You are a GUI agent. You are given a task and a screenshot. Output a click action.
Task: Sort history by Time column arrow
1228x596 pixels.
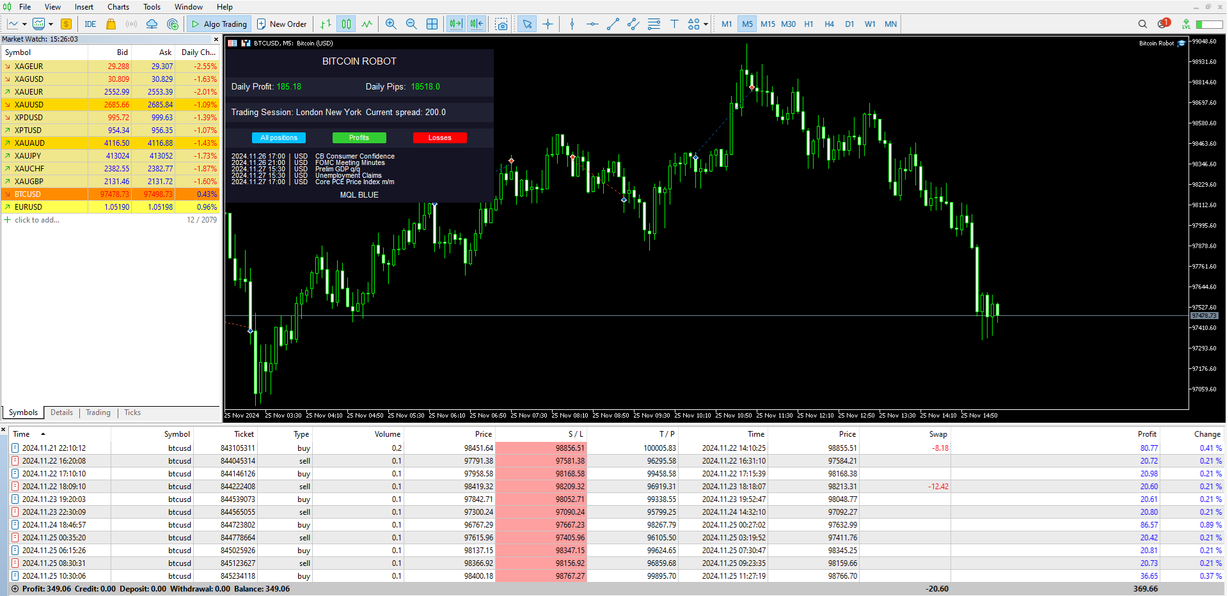coord(43,434)
